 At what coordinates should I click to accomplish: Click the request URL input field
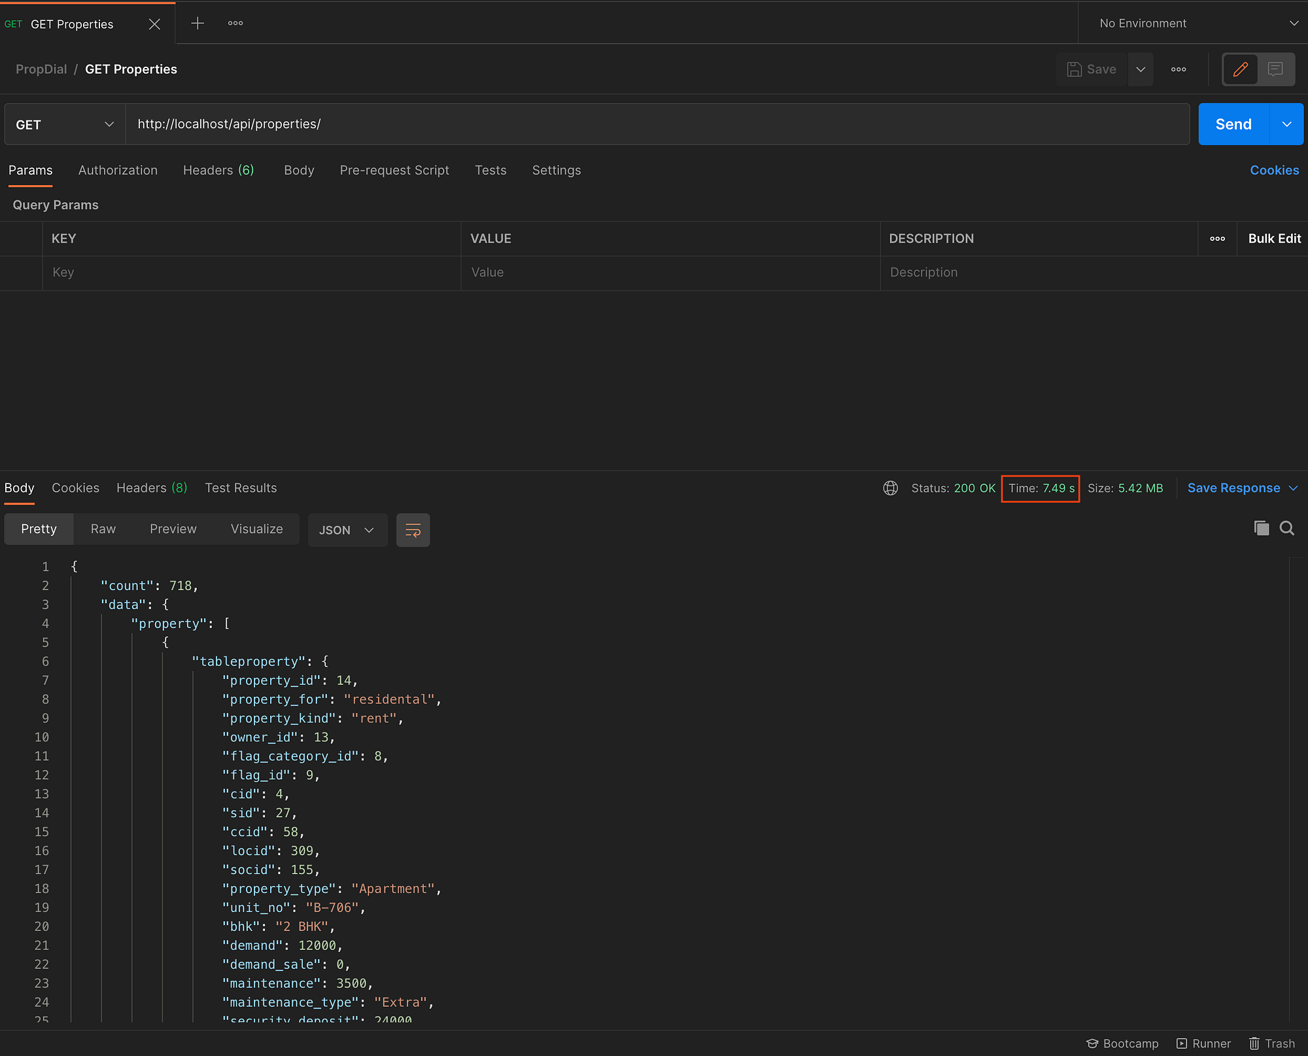click(654, 124)
